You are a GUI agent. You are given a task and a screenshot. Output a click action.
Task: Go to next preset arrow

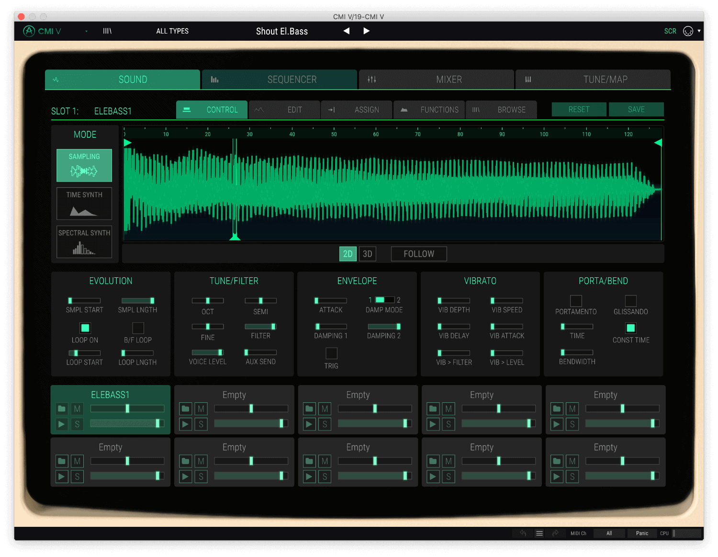click(366, 31)
